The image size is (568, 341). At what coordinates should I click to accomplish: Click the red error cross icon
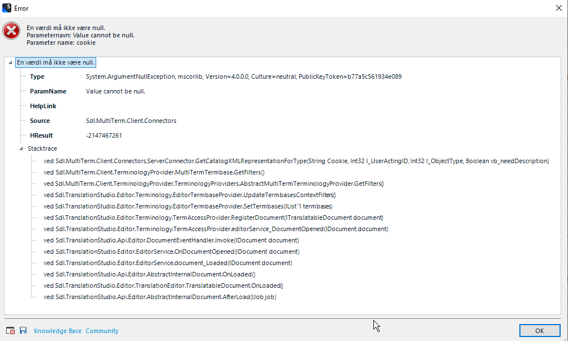[11, 31]
